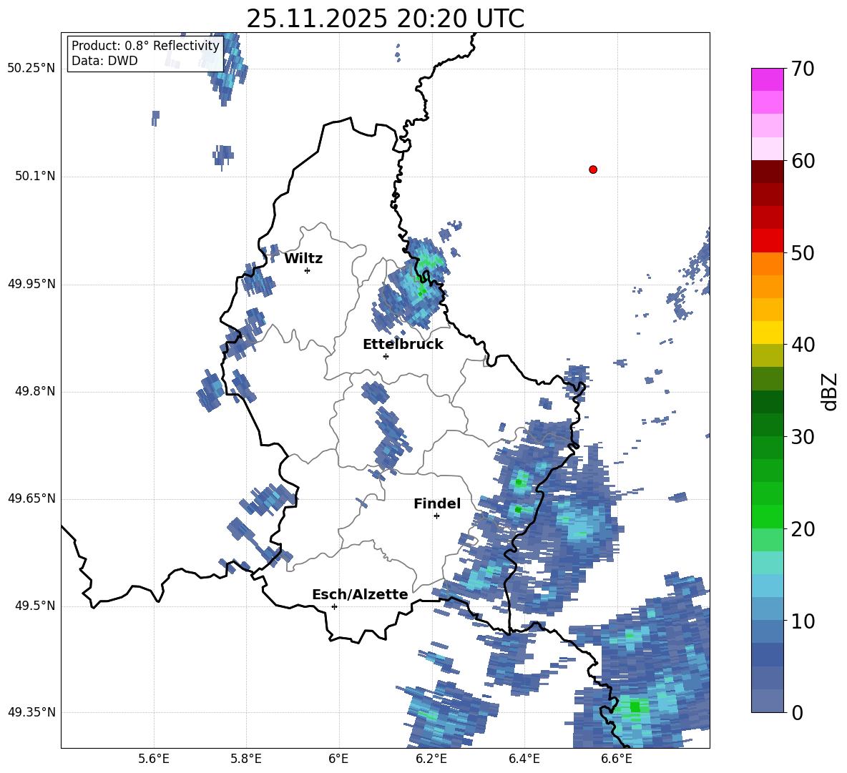The width and height of the screenshot is (847, 773).
Task: Click the 70 value on the colorbar
Action: [x=803, y=69]
